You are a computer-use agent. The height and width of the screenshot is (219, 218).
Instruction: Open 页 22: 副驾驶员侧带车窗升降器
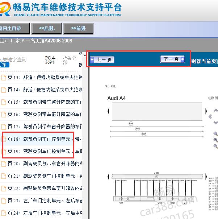45,188
